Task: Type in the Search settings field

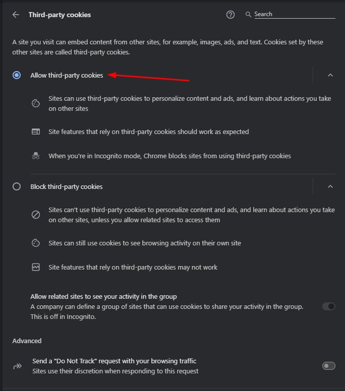Action: click(294, 14)
